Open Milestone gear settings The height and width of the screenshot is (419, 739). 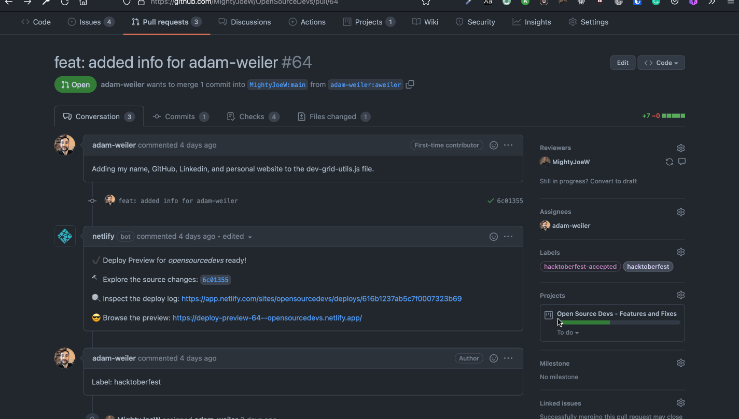click(681, 363)
